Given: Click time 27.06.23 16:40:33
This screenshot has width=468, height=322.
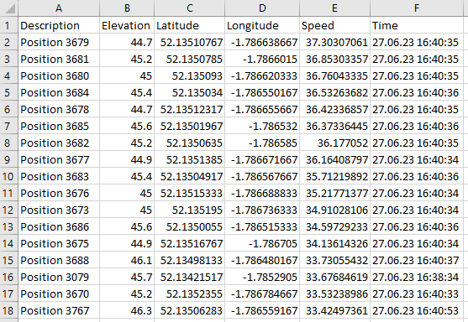Looking at the screenshot, I should (x=417, y=294).
